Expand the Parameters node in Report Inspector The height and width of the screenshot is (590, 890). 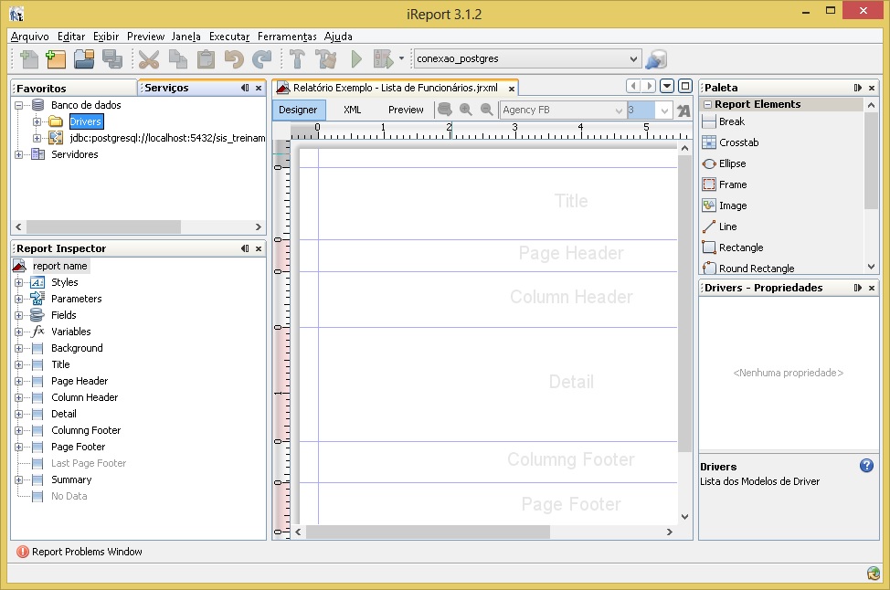click(x=18, y=299)
